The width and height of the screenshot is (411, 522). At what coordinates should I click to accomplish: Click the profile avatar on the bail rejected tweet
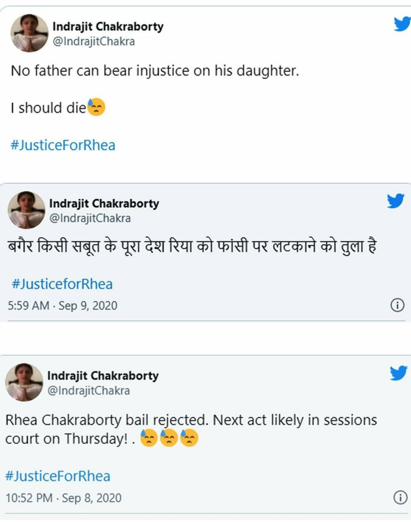[x=24, y=382]
